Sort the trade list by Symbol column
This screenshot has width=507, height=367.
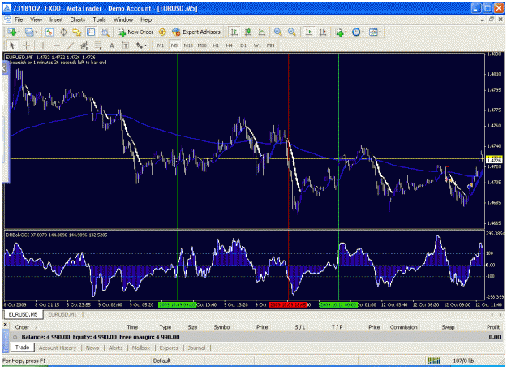pos(222,327)
